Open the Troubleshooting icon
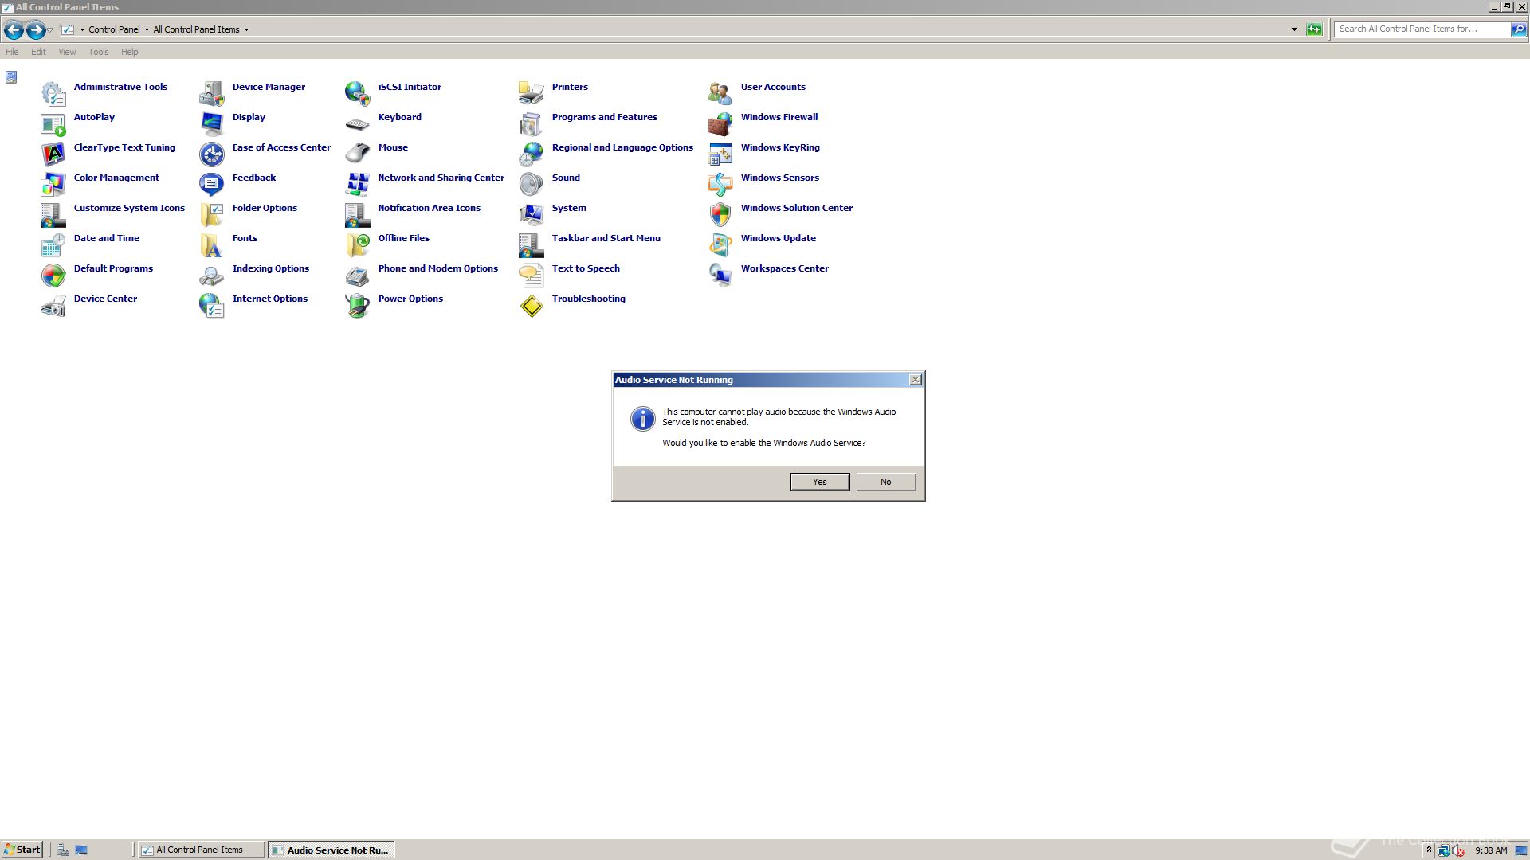Viewport: 1530px width, 860px height. coord(532,305)
